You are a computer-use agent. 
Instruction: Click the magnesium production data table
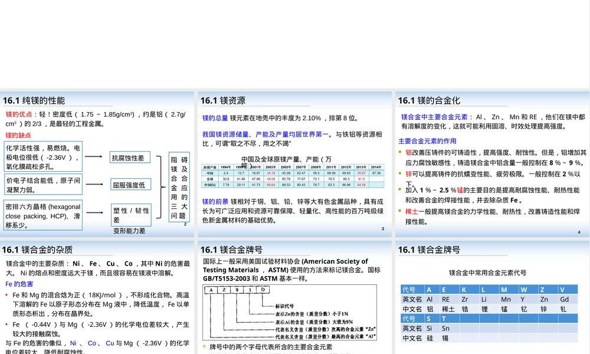point(293,176)
